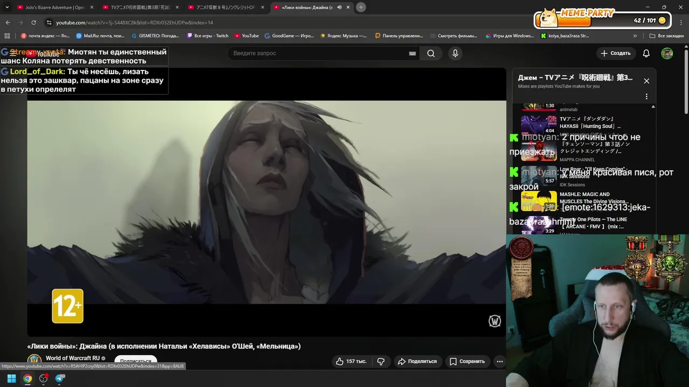Show hidden bookmarks with double chevron

[635, 36]
